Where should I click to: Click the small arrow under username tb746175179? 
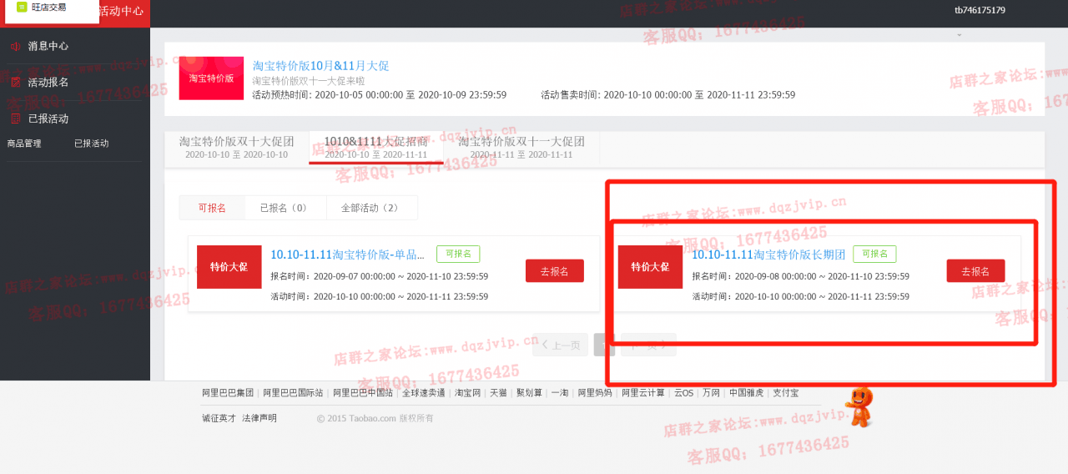pos(959,35)
